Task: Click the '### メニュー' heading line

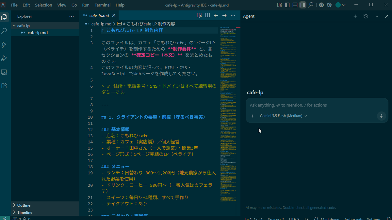Action: coord(115,167)
